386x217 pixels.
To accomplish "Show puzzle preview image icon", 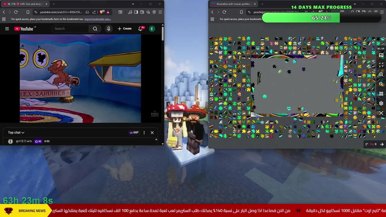I will coord(381,55).
